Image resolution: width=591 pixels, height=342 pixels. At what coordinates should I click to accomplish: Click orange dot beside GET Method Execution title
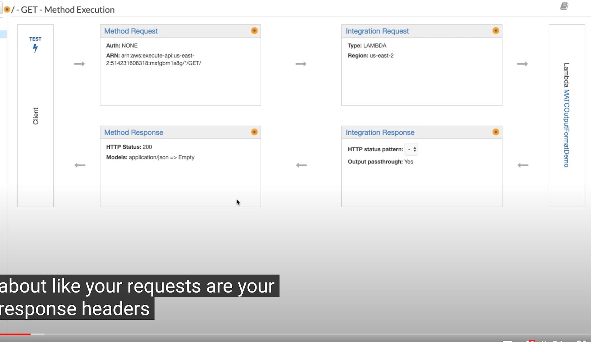[7, 9]
